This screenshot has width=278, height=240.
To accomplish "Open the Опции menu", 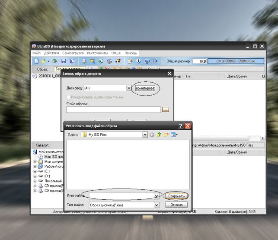I will pyautogui.click(x=116, y=53).
